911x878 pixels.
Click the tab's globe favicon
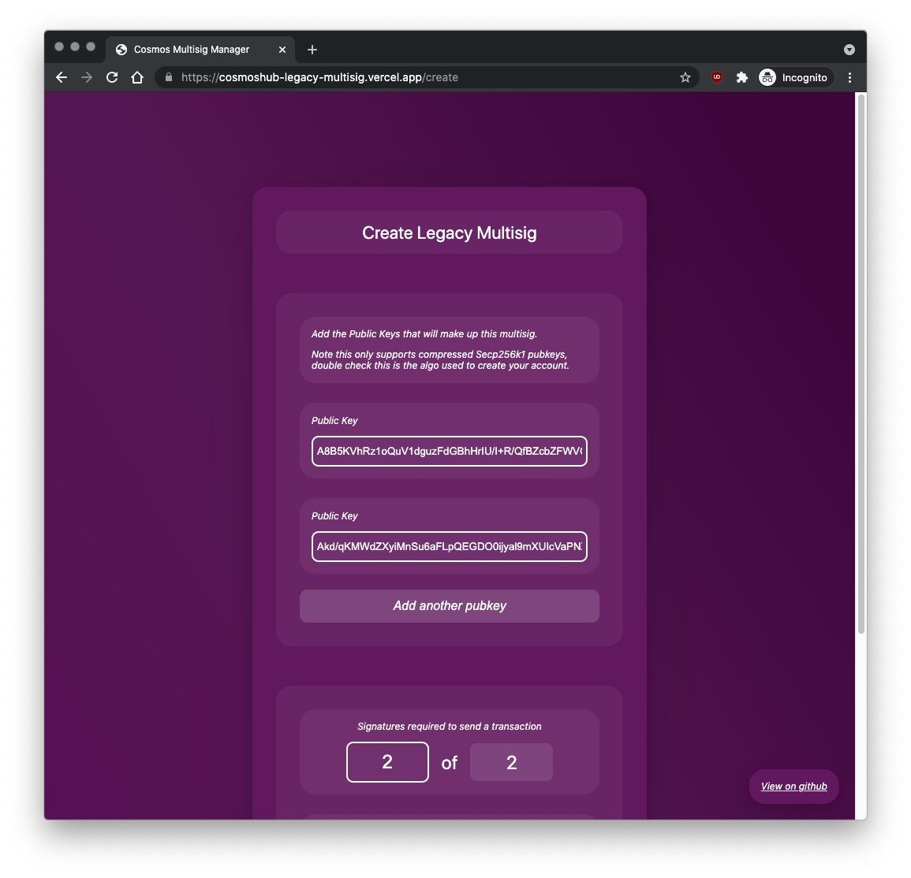(x=121, y=50)
